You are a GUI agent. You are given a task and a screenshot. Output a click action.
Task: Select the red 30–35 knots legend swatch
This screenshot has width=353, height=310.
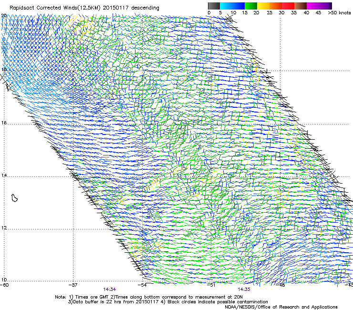288,6
